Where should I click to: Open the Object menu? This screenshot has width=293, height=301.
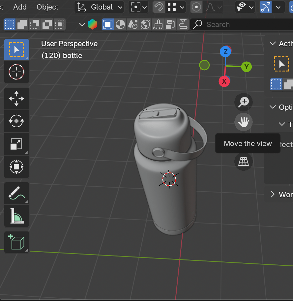(x=47, y=7)
